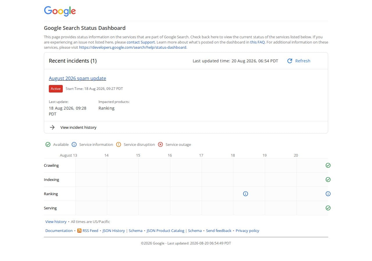The width and height of the screenshot is (372, 261).
Task: Click the green Available legend checkmark icon
Action: click(x=48, y=144)
